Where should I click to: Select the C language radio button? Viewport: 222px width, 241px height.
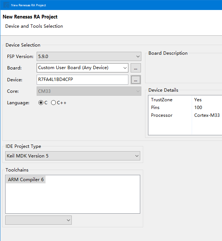tap(41, 103)
